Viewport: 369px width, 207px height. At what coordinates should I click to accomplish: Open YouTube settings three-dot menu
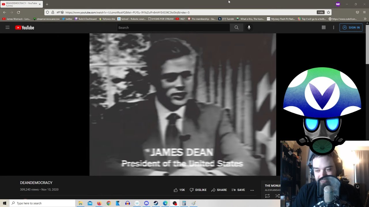tap(334, 28)
